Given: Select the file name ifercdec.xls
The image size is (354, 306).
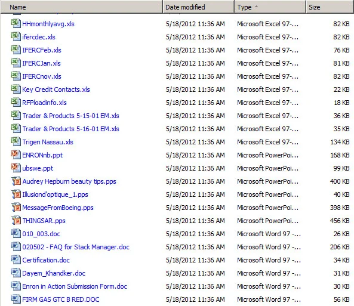Looking at the screenshot, I should pos(39,37).
